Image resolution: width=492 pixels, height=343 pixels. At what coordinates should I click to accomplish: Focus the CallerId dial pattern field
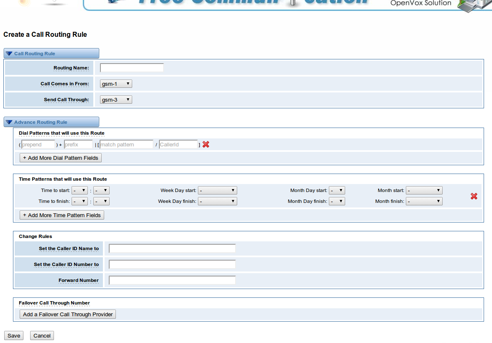tap(178, 144)
